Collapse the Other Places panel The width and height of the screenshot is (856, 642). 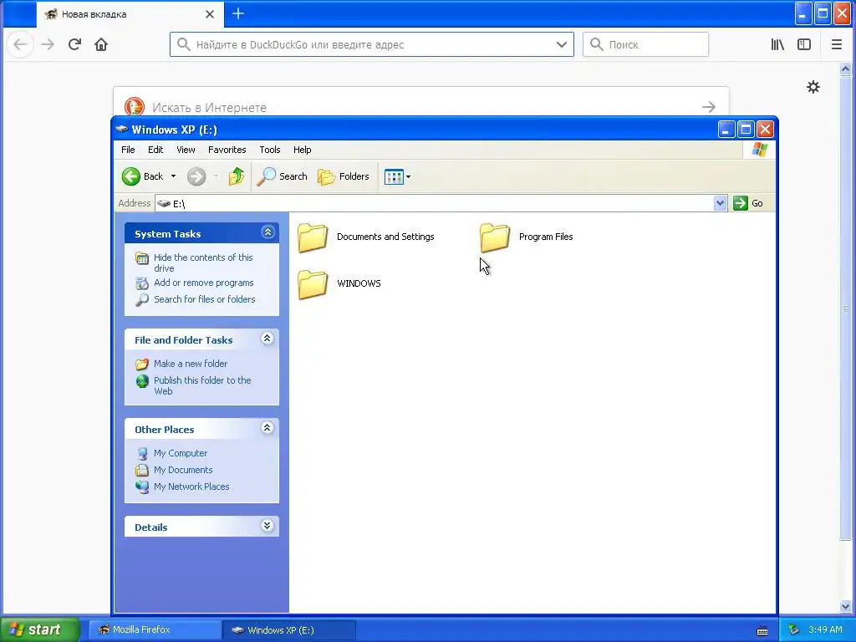pyautogui.click(x=267, y=427)
